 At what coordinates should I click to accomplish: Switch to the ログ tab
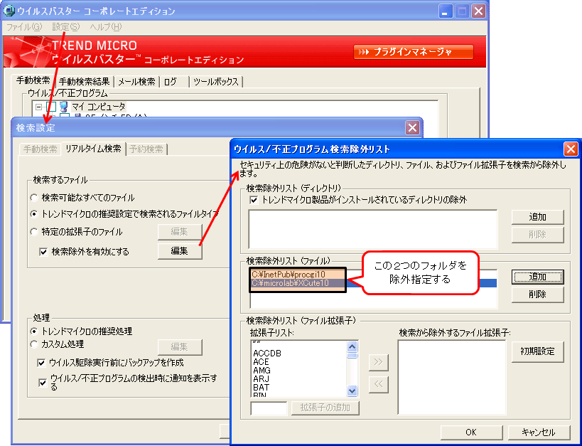coord(173,81)
